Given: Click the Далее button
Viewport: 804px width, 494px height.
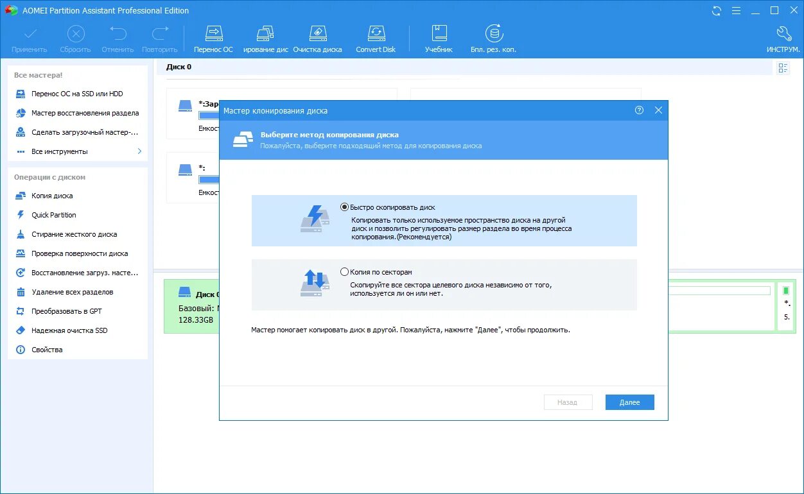Looking at the screenshot, I should click(630, 402).
